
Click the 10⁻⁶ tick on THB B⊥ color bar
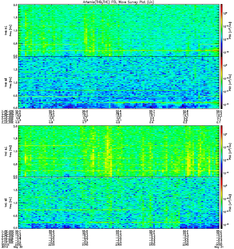click(225, 52)
